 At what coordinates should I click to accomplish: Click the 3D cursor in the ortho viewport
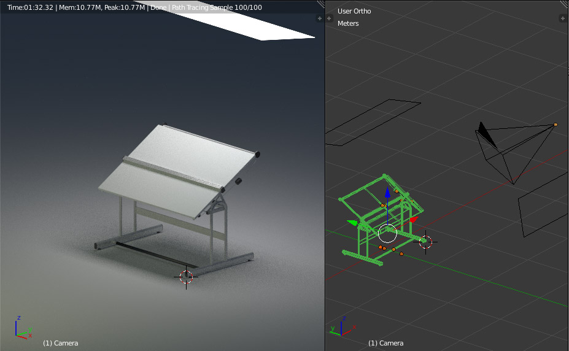point(425,242)
